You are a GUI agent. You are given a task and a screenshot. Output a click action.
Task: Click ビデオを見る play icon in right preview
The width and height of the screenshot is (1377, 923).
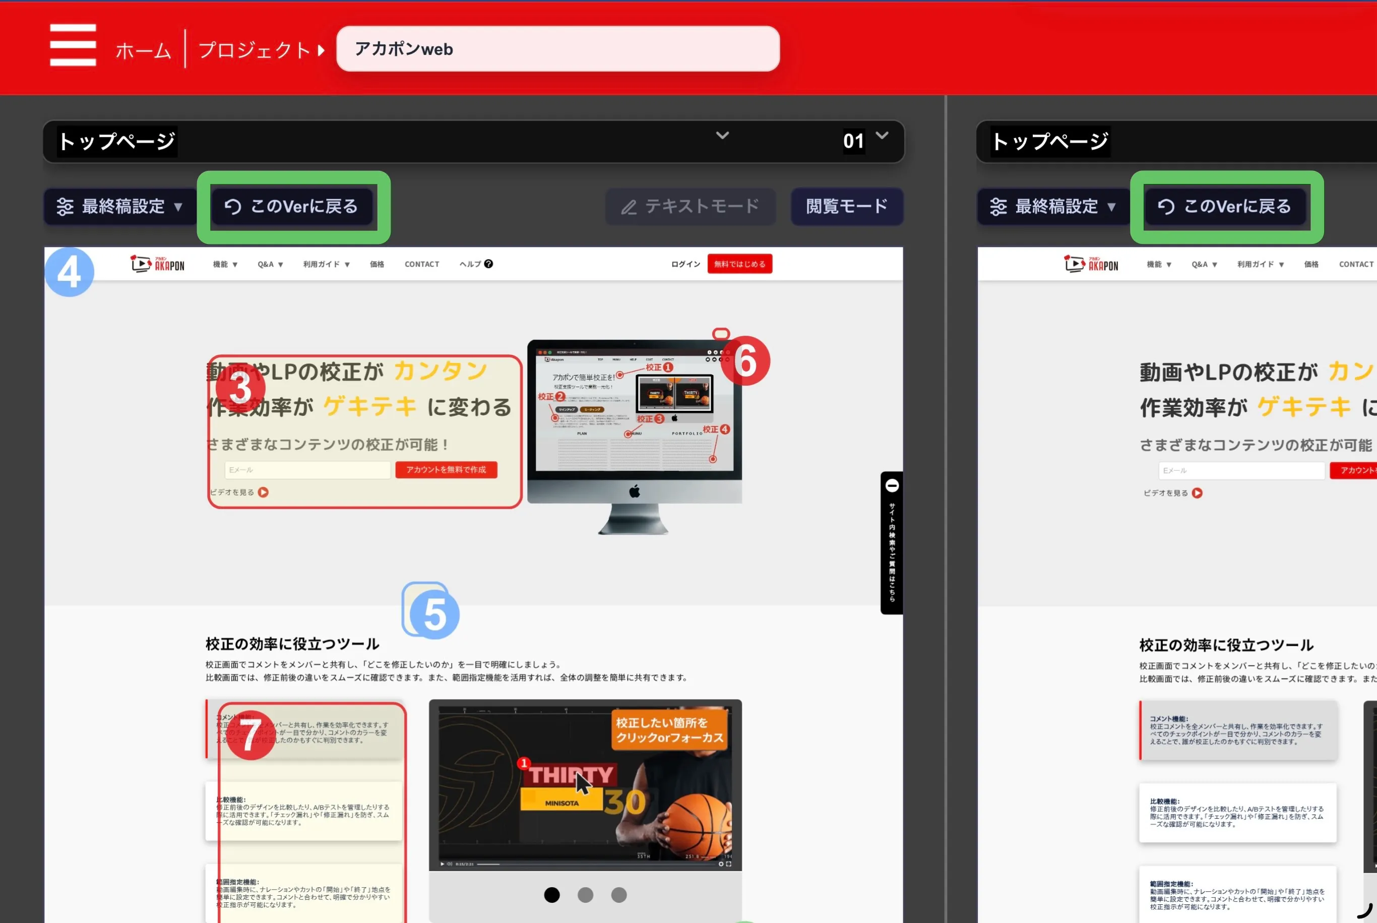pos(1197,493)
